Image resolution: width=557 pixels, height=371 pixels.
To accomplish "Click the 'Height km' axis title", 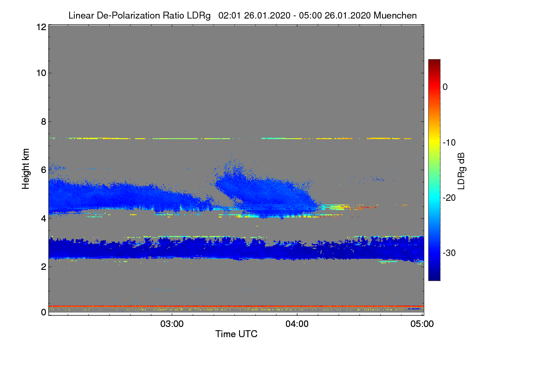I will pyautogui.click(x=26, y=169).
